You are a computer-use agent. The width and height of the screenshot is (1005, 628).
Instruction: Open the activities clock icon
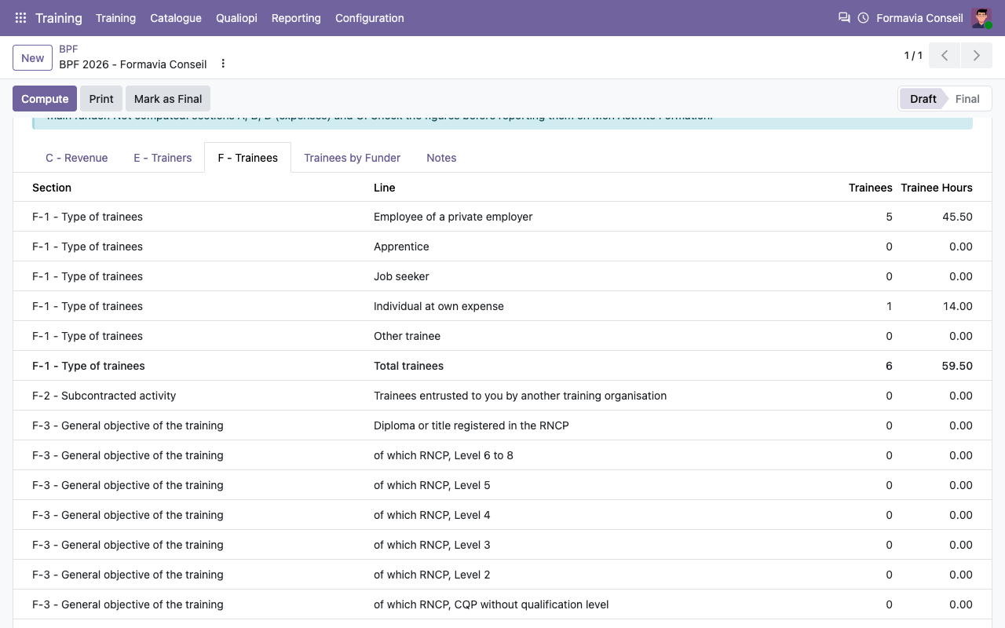pyautogui.click(x=863, y=17)
